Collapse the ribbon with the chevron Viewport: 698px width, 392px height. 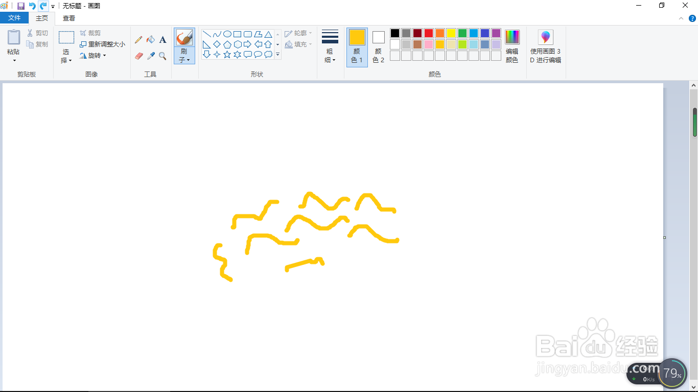[681, 18]
